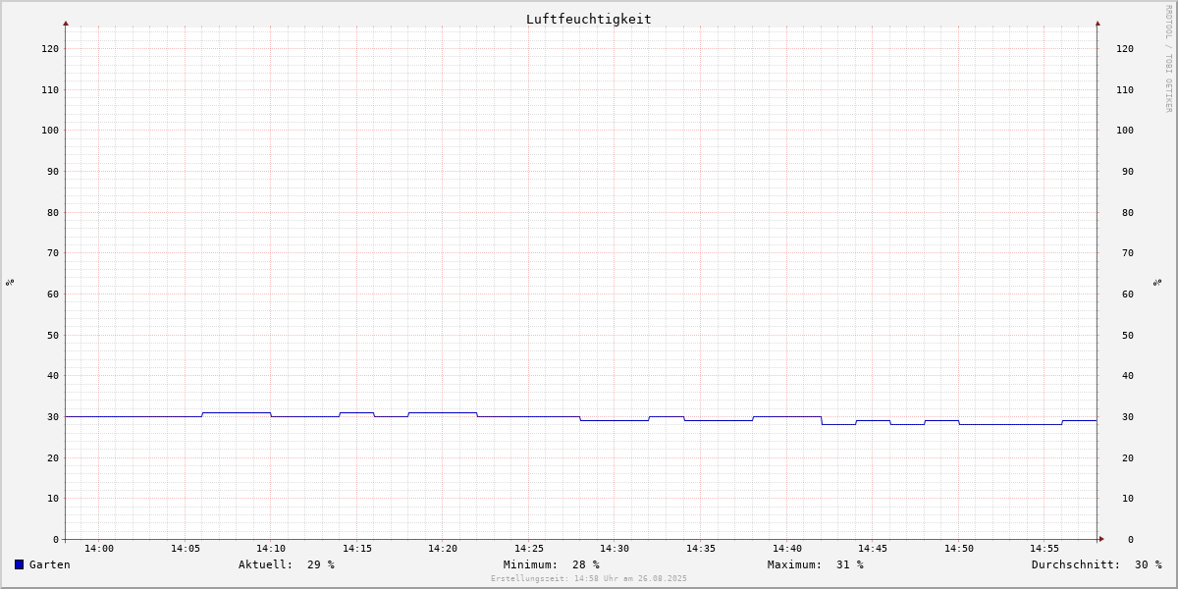Click the 14:50 time axis label
1178x589 pixels.
pos(959,549)
